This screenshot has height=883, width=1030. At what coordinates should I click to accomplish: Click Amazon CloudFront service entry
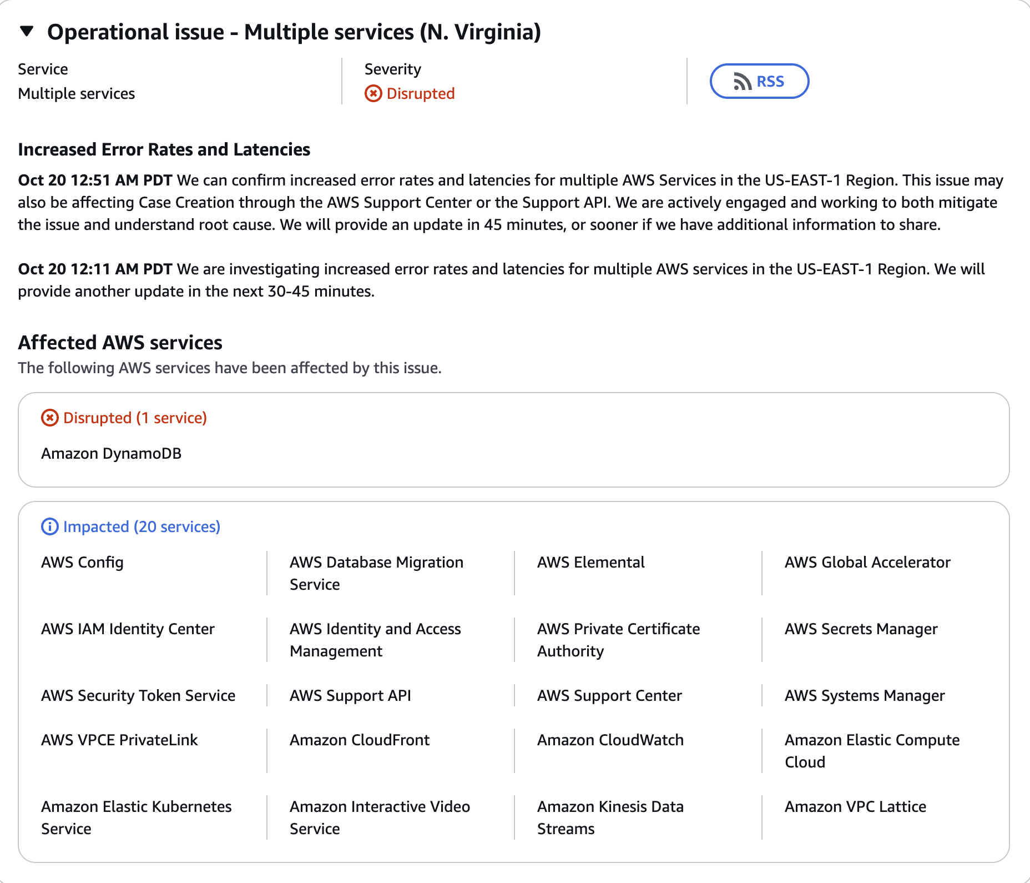point(359,740)
